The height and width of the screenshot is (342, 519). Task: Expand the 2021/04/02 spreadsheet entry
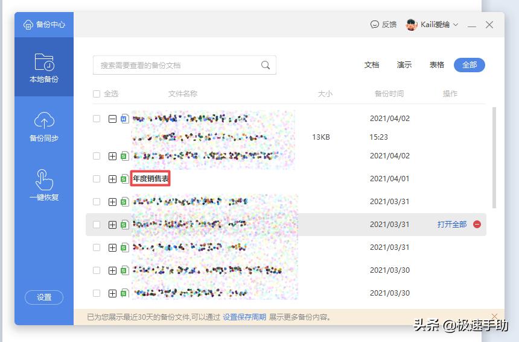(x=112, y=156)
